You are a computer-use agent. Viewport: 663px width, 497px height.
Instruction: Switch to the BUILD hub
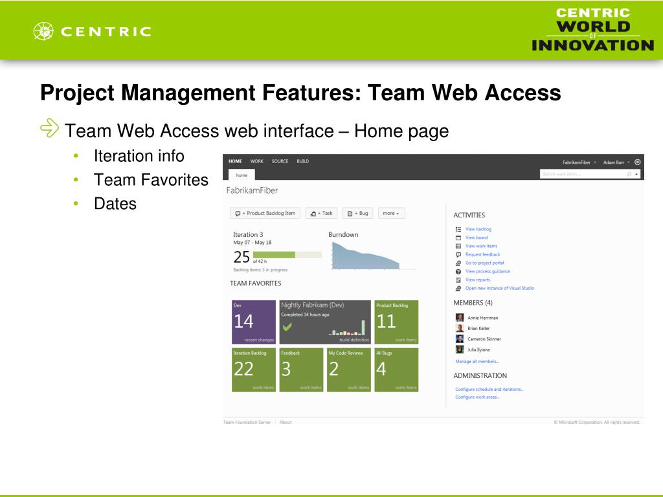[x=303, y=161]
